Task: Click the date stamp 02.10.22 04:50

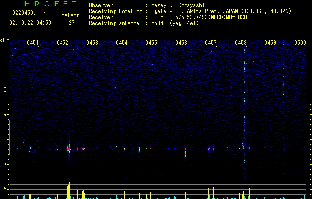Action: [x=30, y=23]
